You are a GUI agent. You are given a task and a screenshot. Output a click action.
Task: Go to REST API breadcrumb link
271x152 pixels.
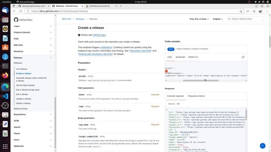tap(66, 19)
